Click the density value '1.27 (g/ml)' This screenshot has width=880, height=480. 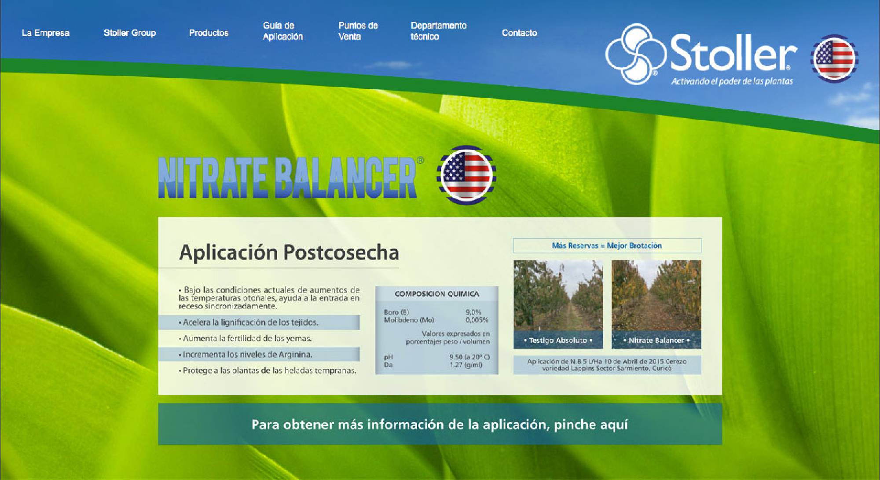466,365
